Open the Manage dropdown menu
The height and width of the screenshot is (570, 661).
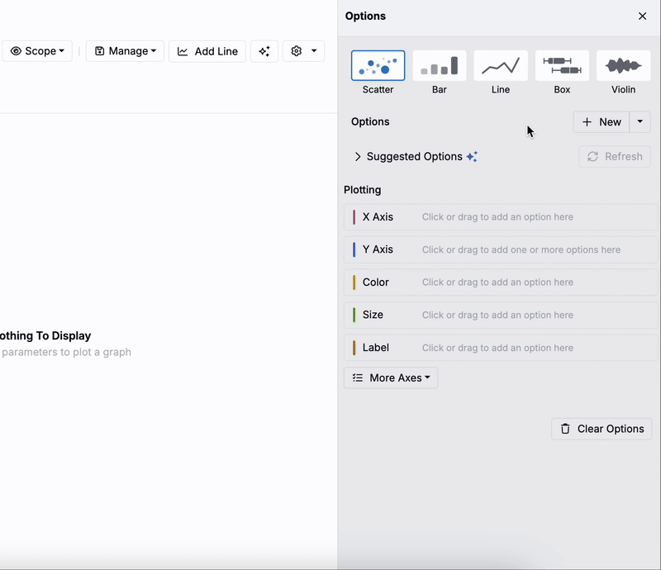(125, 51)
